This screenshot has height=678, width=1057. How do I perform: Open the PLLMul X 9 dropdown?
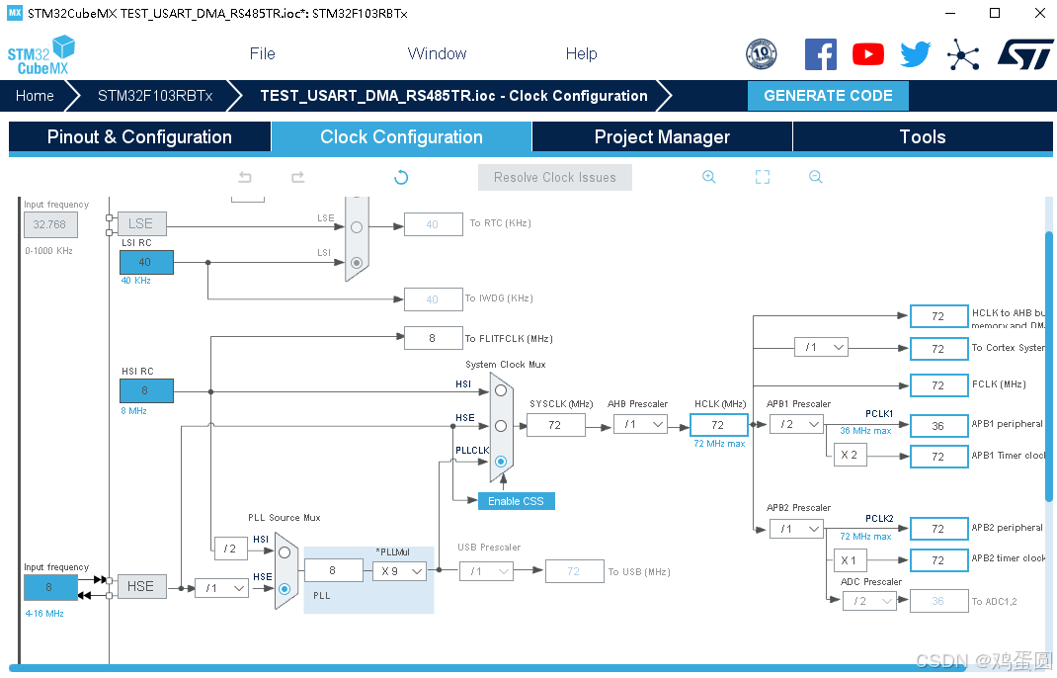pos(400,571)
